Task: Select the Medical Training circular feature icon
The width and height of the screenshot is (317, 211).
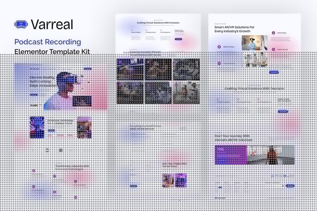Action: pos(219,47)
